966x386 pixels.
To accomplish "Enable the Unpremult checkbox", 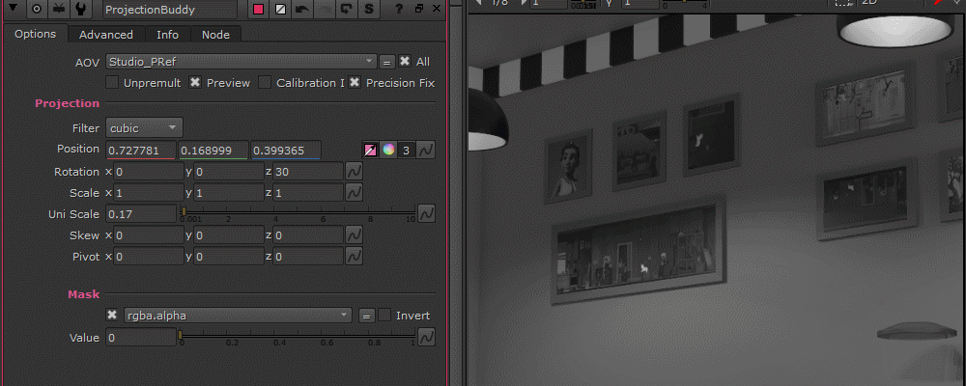I will pos(112,82).
